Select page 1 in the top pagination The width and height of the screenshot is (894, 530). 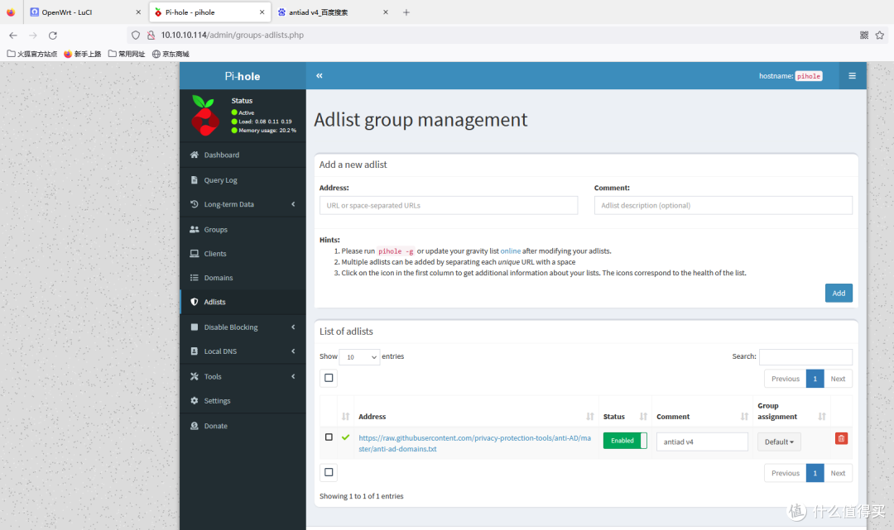815,379
